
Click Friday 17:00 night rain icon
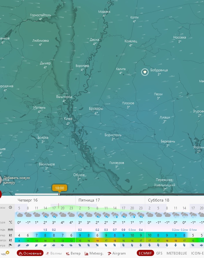pos(123,215)
